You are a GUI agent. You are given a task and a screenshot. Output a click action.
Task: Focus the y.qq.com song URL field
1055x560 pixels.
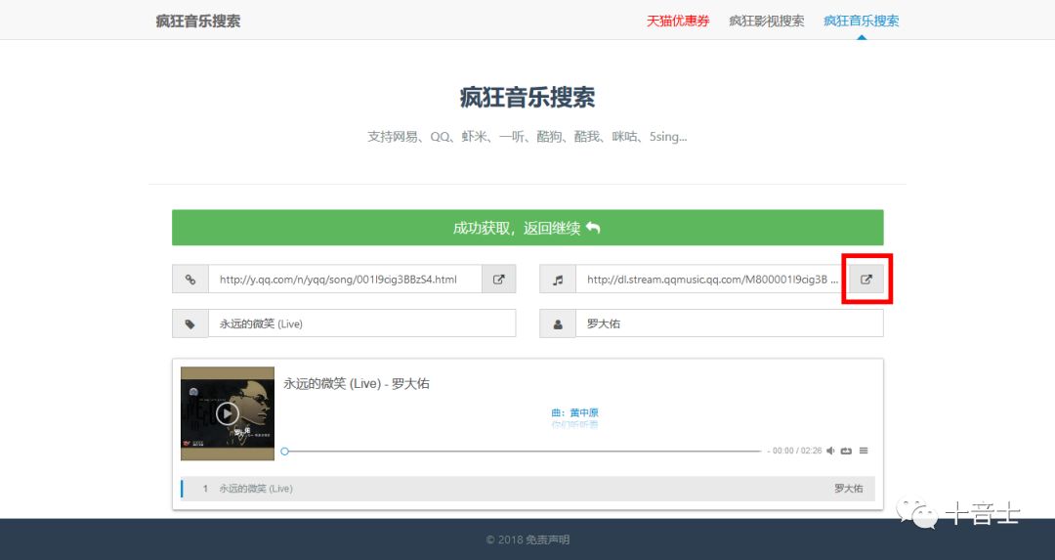[345, 280]
